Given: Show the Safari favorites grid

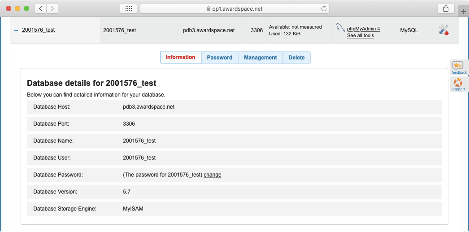Looking at the screenshot, I should point(128,8).
